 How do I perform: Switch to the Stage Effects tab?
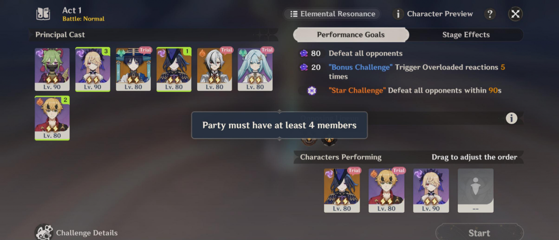(466, 35)
